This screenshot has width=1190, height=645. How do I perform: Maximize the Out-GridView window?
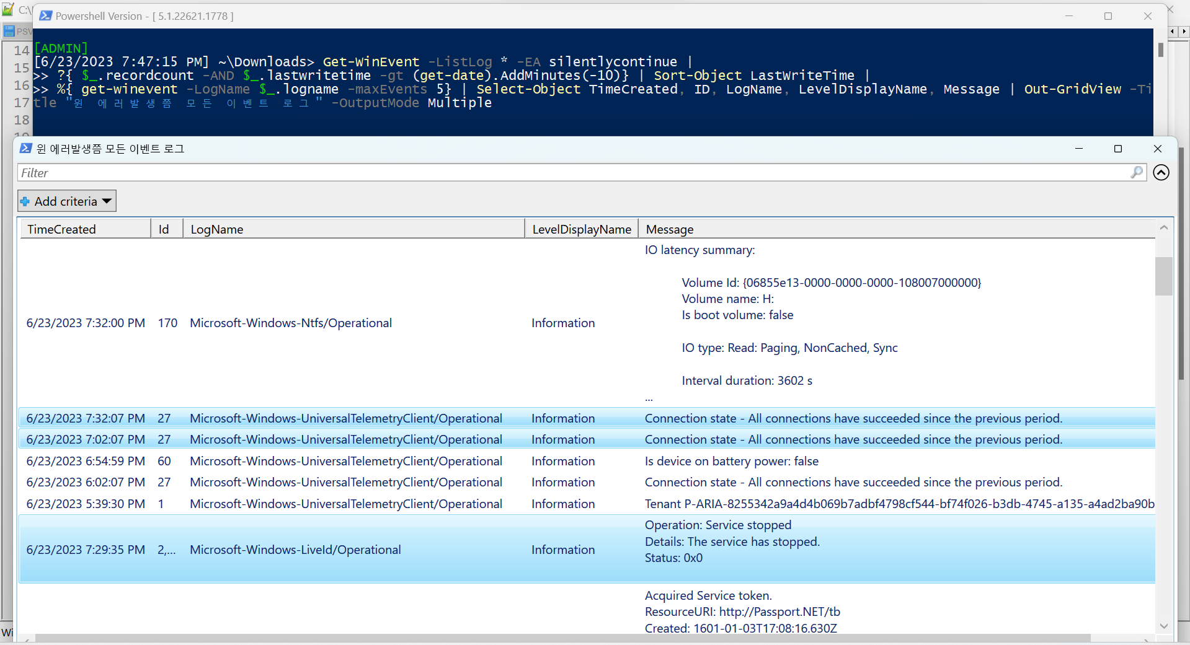1118,149
